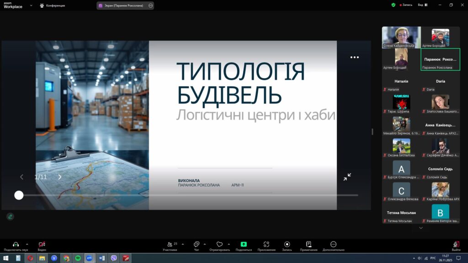
Task: Click the slide progress slider handle
Action: pyautogui.click(x=19, y=195)
